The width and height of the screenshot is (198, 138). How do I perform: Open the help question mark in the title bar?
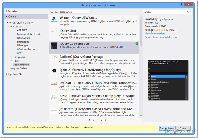click(181, 5)
